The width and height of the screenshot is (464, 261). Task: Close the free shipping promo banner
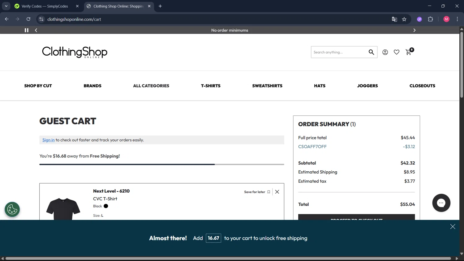(x=453, y=227)
